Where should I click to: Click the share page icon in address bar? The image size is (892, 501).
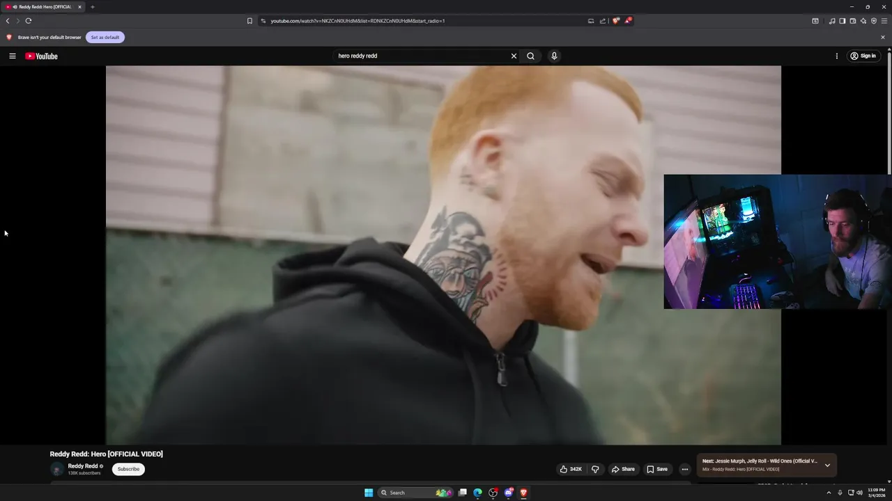click(603, 21)
